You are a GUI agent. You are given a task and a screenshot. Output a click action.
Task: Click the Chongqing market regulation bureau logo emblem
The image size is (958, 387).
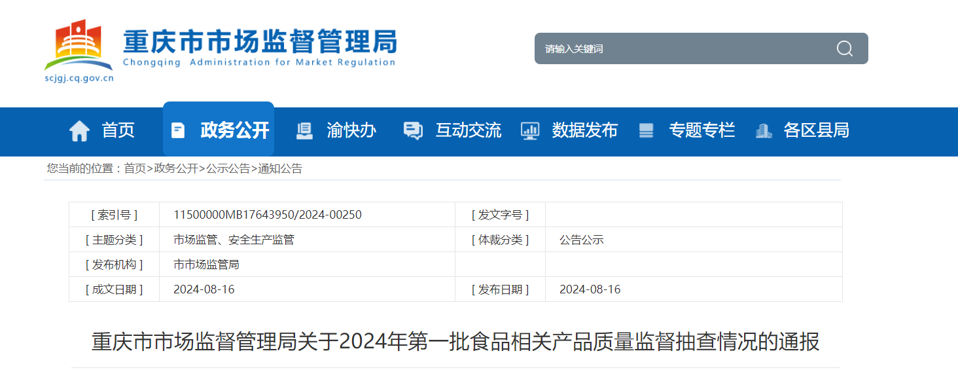pos(79,45)
